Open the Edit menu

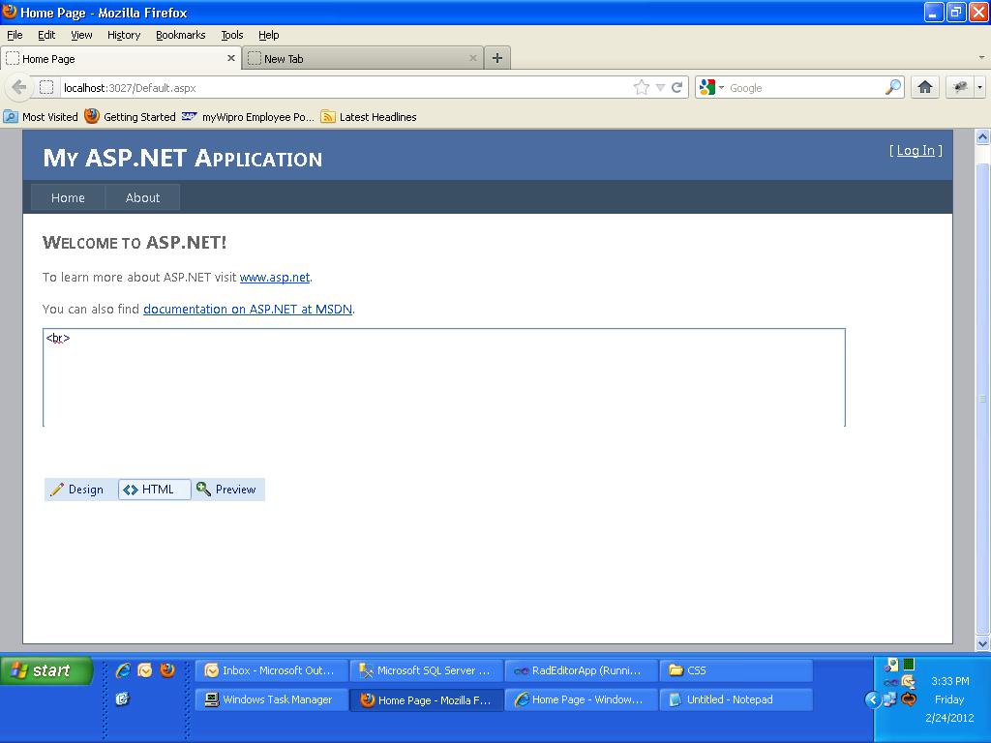tap(46, 35)
